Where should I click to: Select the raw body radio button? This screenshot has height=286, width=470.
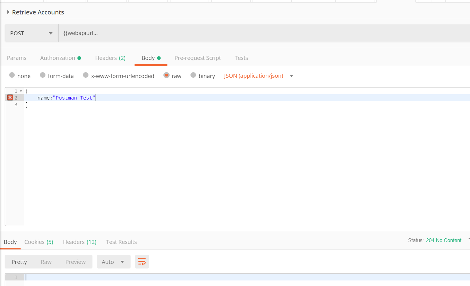click(x=166, y=75)
